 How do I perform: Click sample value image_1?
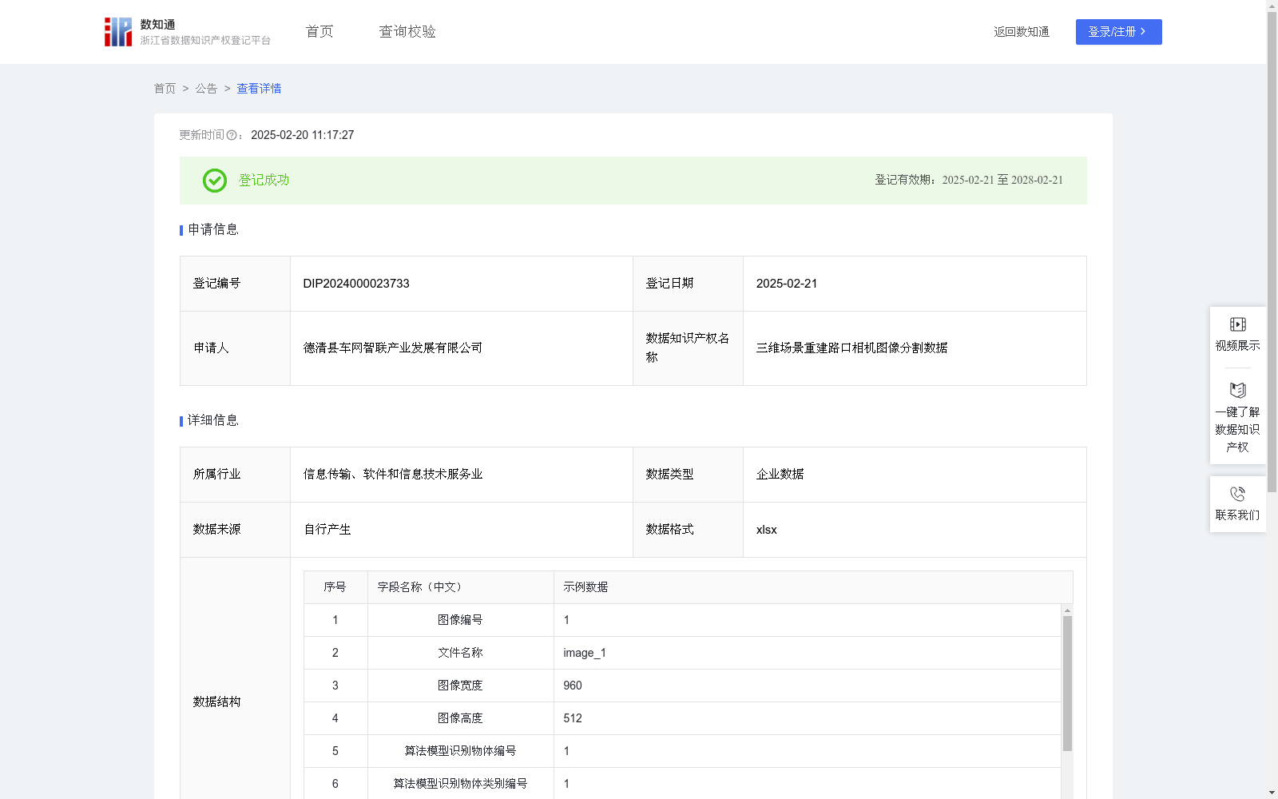(x=585, y=653)
